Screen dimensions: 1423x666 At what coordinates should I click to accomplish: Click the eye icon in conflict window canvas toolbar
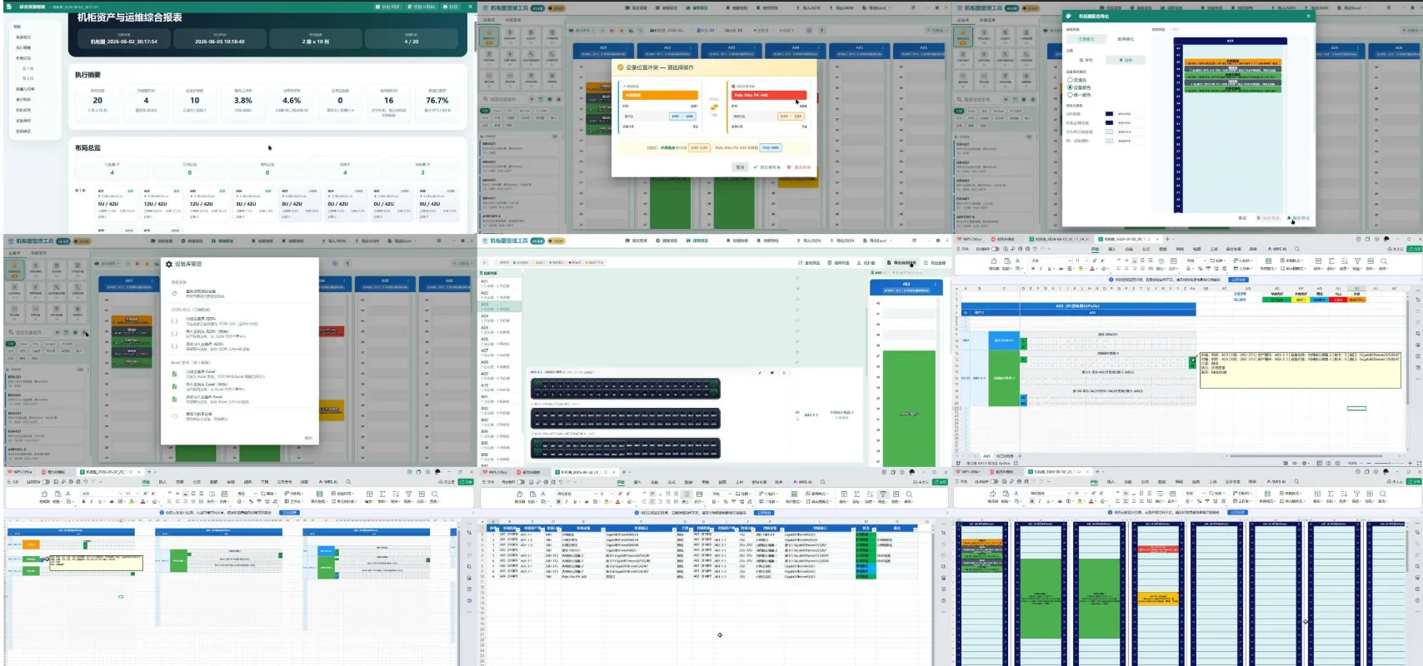pyautogui.click(x=571, y=31)
